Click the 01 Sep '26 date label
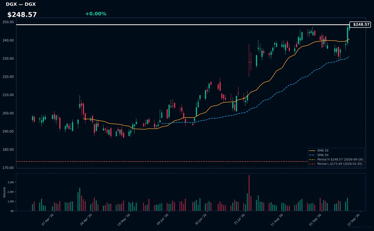The height and width of the screenshot is (231, 374). [316, 219]
